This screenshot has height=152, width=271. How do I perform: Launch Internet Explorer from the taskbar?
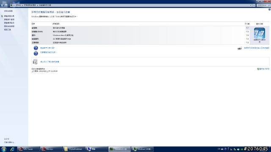12,149
